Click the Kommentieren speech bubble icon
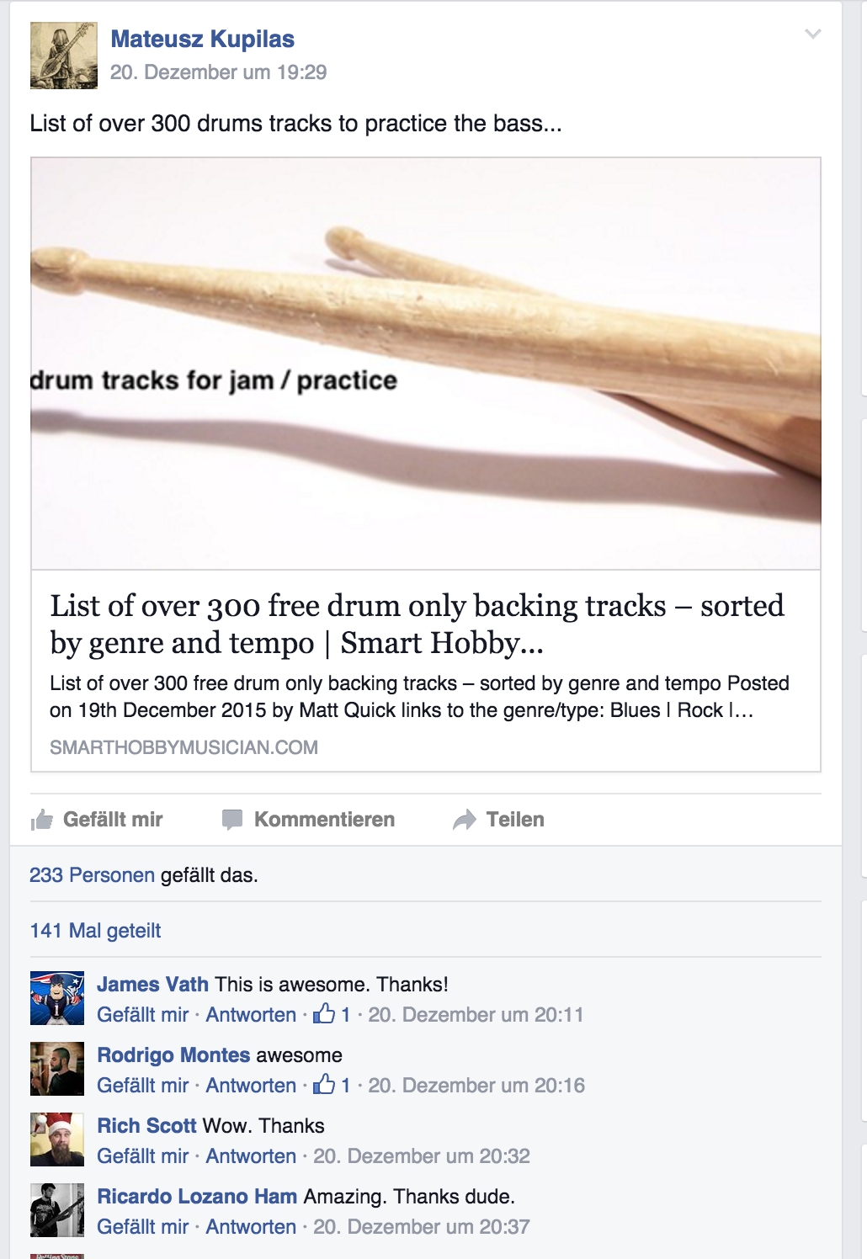 [232, 820]
